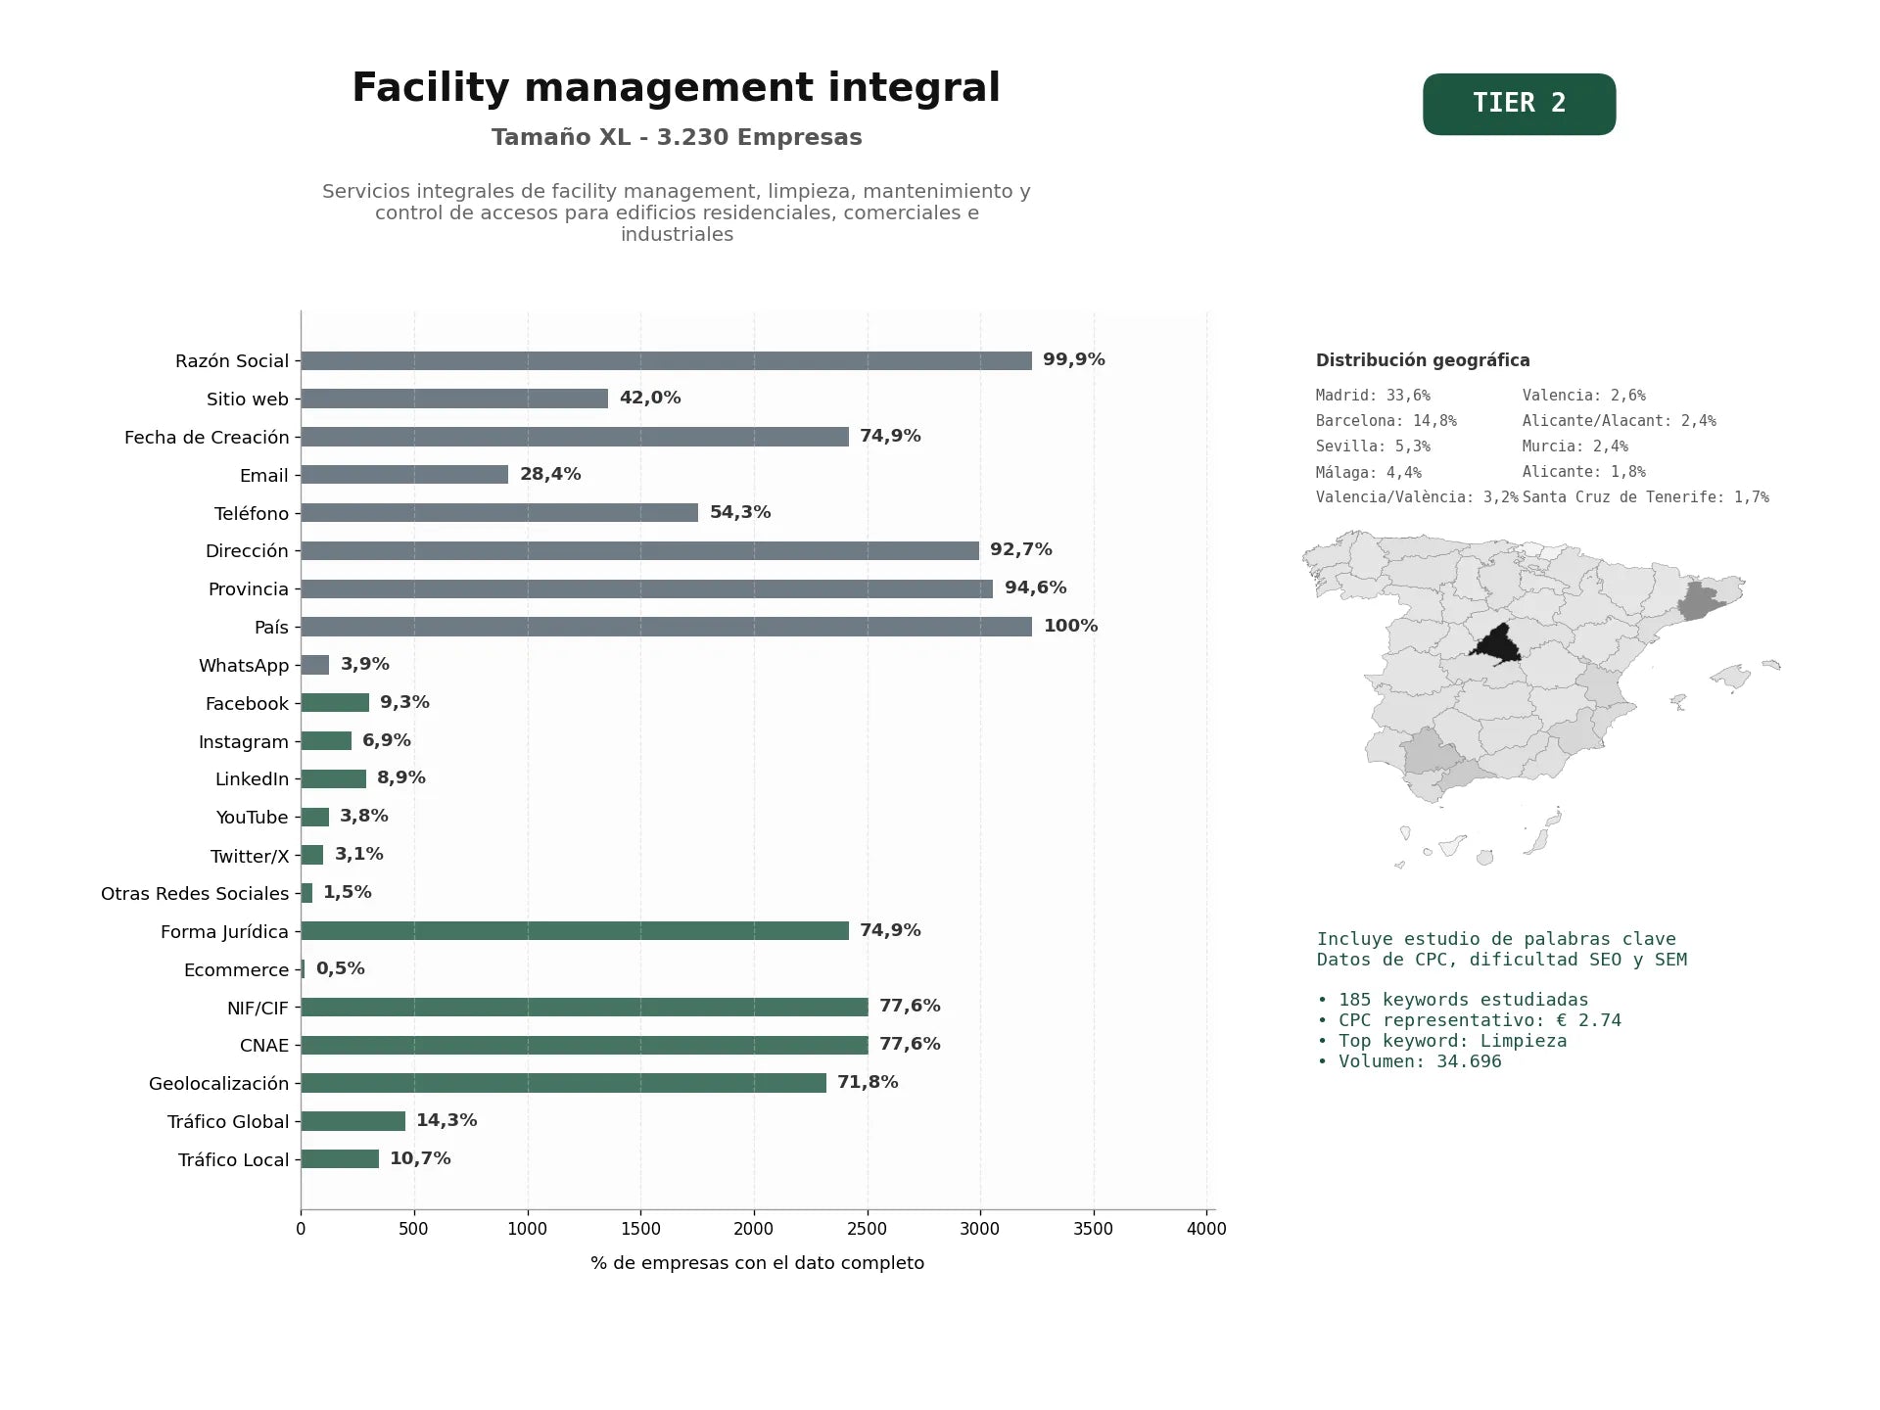The height and width of the screenshot is (1410, 1880).
Task: Select the Email label
Action: pyautogui.click(x=264, y=476)
